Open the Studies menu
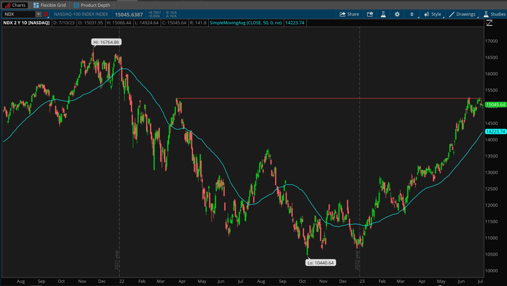This screenshot has height=286, width=507. pos(494,14)
